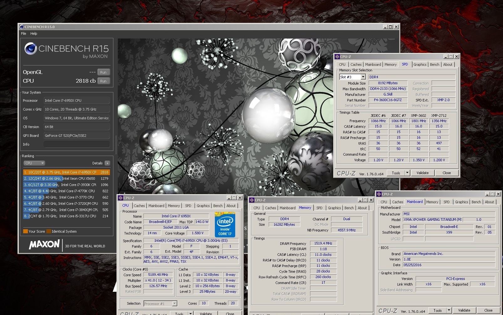The image size is (503, 315).
Task: Select ranking row 4 Core i7-4770K
Action: [x=66, y=191]
